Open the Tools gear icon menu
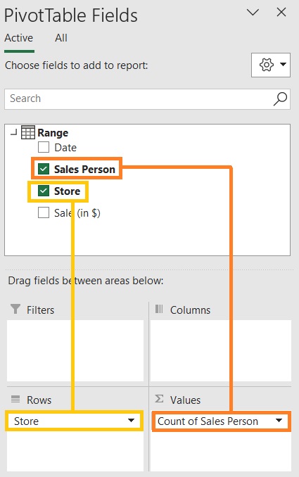The width and height of the screenshot is (299, 477). click(x=270, y=65)
